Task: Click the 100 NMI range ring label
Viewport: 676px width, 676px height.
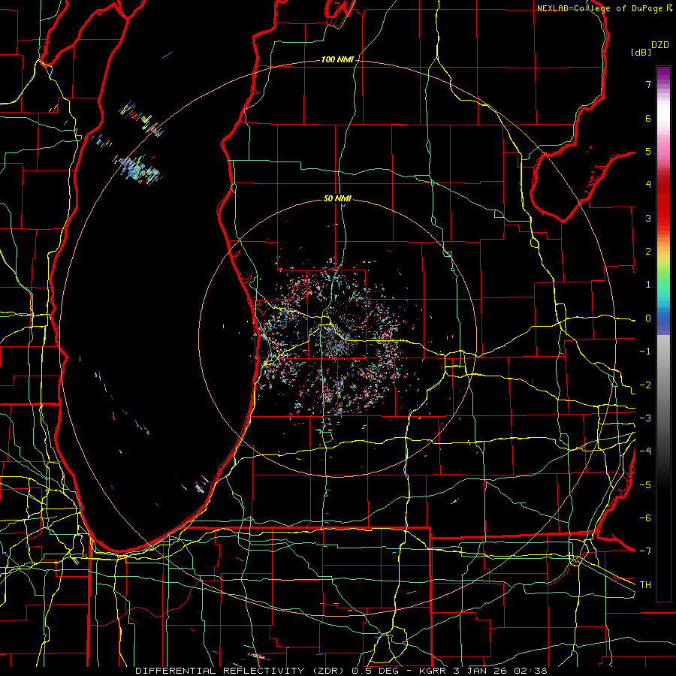Action: [337, 59]
